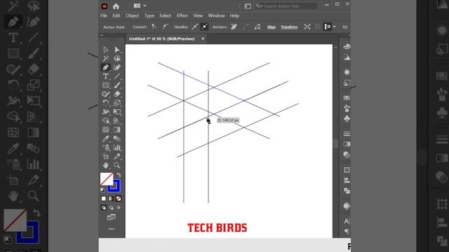The height and width of the screenshot is (252, 449).
Task: Enable Draw Behind mode
Action: (x=111, y=208)
